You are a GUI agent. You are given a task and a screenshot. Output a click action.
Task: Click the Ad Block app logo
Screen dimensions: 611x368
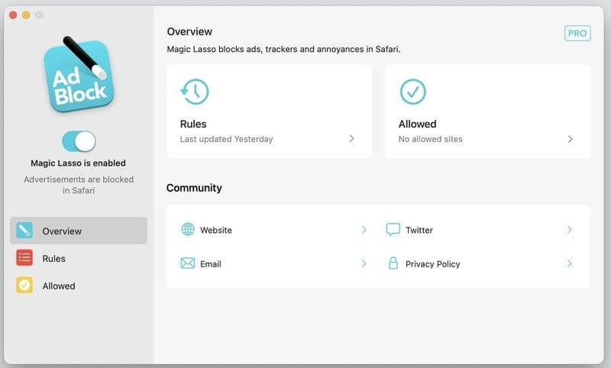79,75
